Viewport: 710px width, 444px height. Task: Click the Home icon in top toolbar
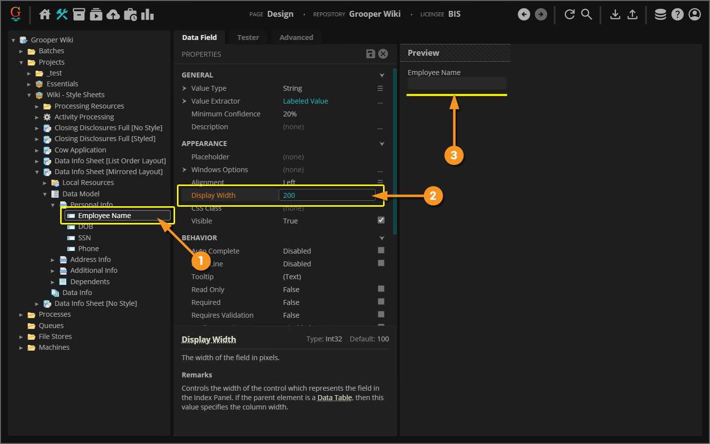(x=45, y=14)
